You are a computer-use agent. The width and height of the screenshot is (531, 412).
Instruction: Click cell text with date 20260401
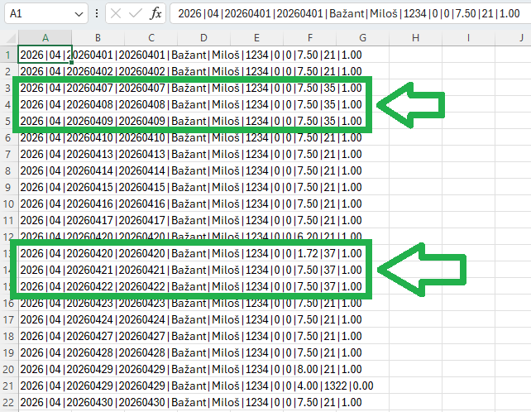point(191,55)
